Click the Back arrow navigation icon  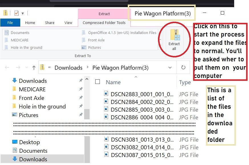pos(7,68)
